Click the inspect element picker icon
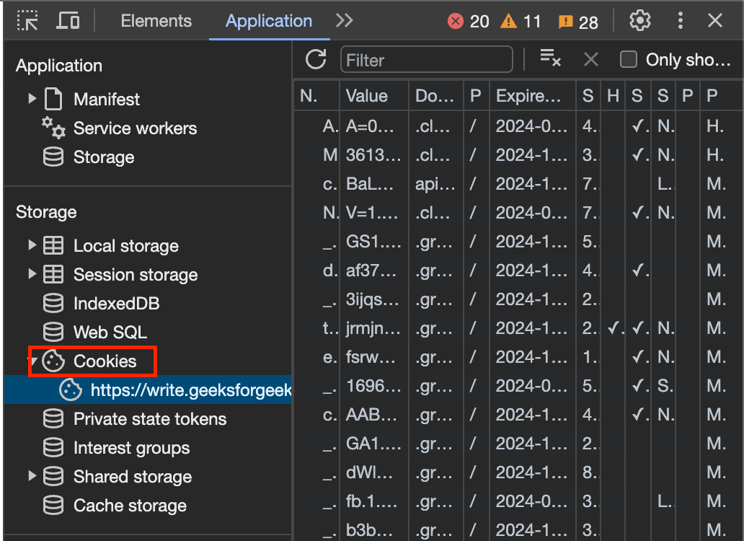 28,21
